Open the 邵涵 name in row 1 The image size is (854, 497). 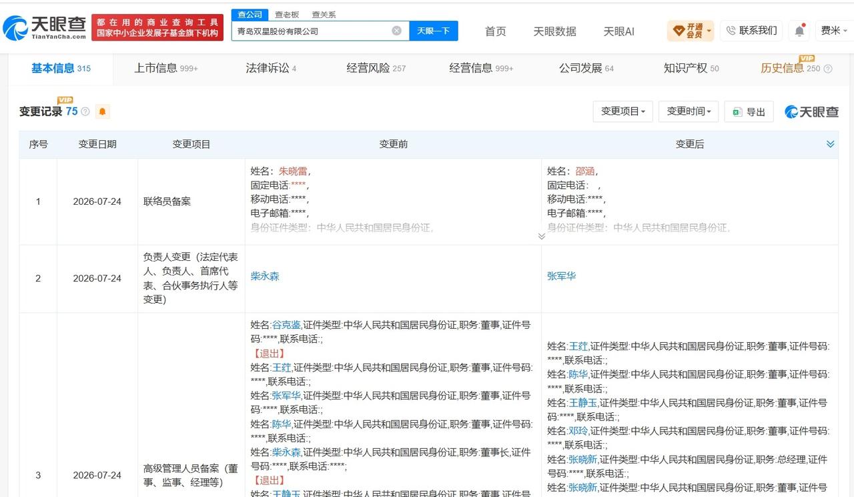[584, 171]
